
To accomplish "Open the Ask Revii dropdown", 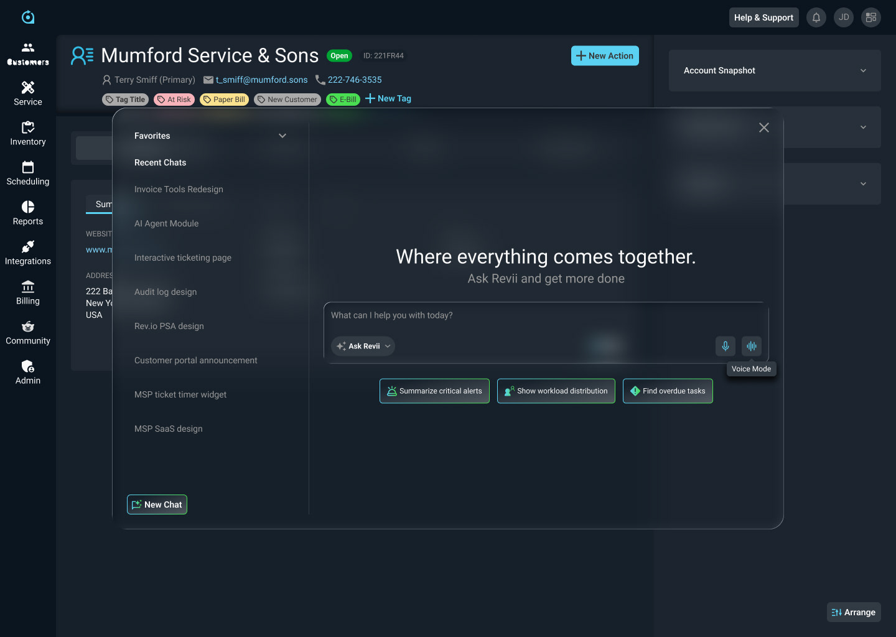I will (363, 346).
